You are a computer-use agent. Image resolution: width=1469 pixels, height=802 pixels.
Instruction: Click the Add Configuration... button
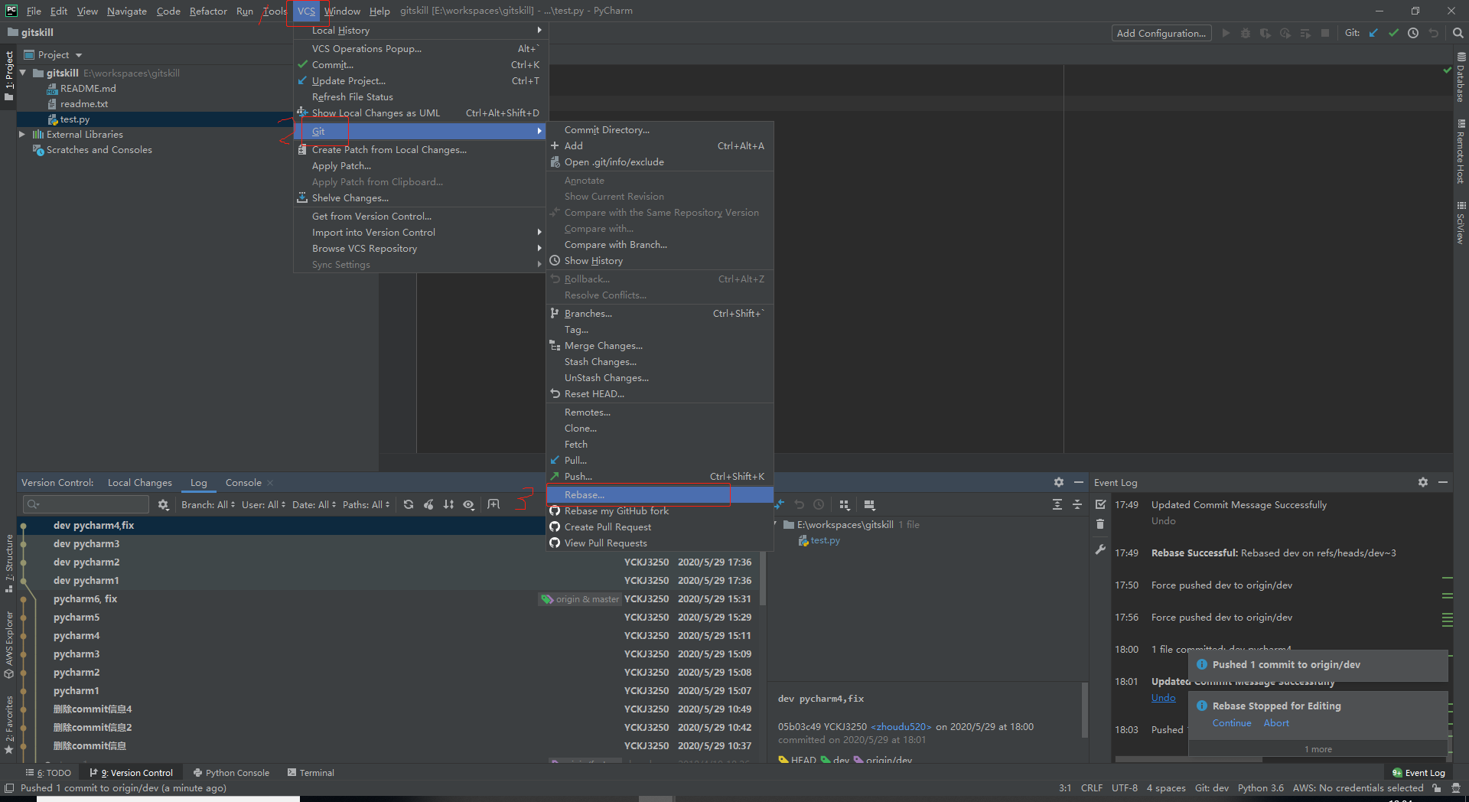click(x=1161, y=33)
